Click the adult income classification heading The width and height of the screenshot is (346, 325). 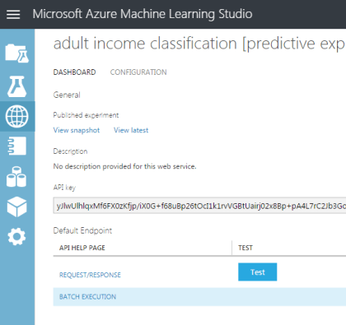(x=199, y=44)
